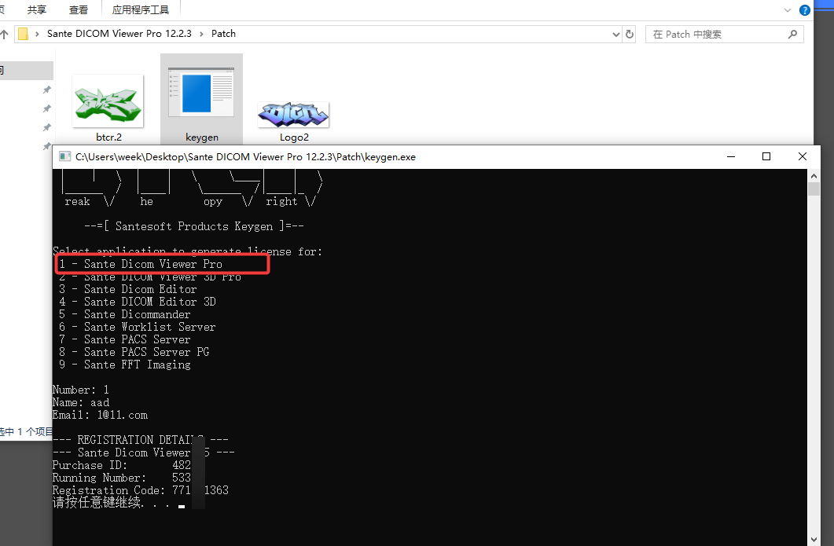834x546 pixels.
Task: Click the third pin icon in quick access
Action: tap(47, 127)
